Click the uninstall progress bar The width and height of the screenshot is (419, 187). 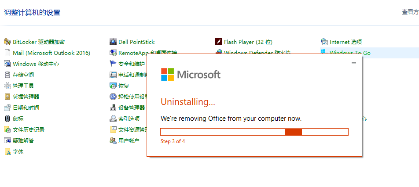(x=254, y=132)
